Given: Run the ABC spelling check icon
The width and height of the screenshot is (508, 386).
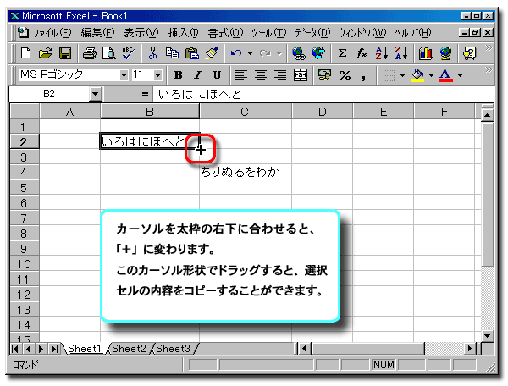Looking at the screenshot, I should (x=129, y=53).
